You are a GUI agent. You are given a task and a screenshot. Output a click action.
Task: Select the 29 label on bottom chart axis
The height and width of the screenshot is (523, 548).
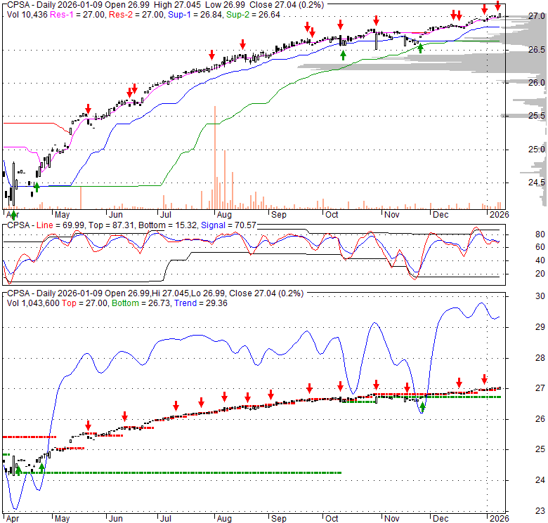(540, 327)
